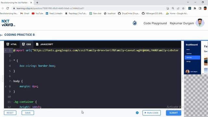Go forward in browser history
The width and height of the screenshot is (208, 117).
[2, 8]
